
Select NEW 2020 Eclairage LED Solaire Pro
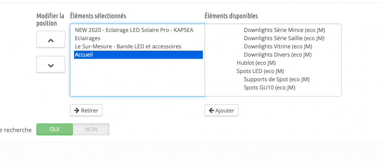(x=134, y=30)
